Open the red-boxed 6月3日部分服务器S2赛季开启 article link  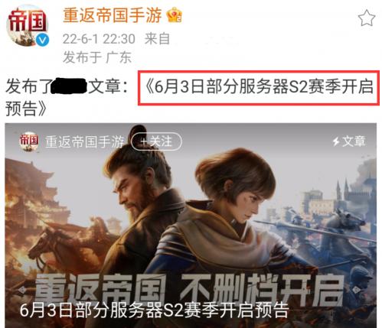coord(259,88)
